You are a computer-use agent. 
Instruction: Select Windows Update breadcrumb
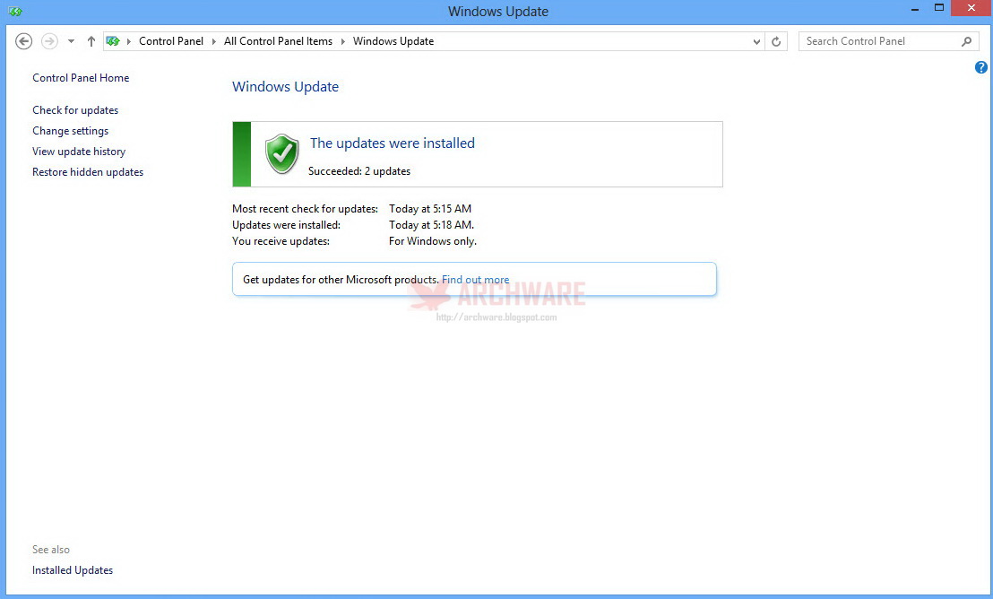[x=393, y=41]
